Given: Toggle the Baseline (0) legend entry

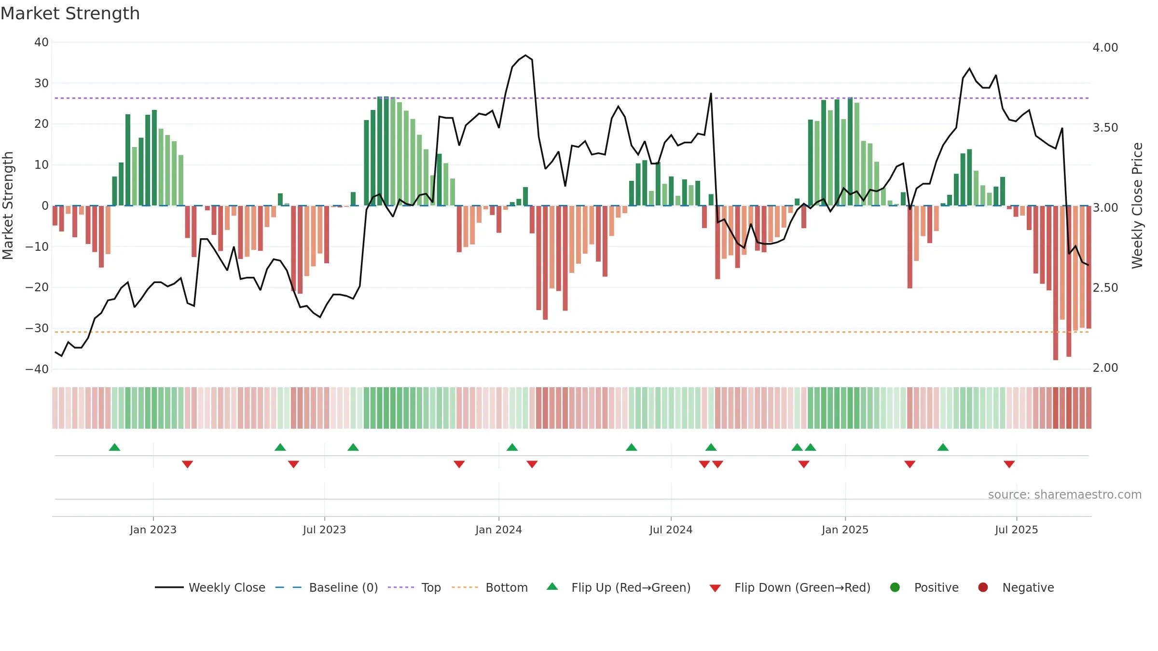Looking at the screenshot, I should [326, 587].
